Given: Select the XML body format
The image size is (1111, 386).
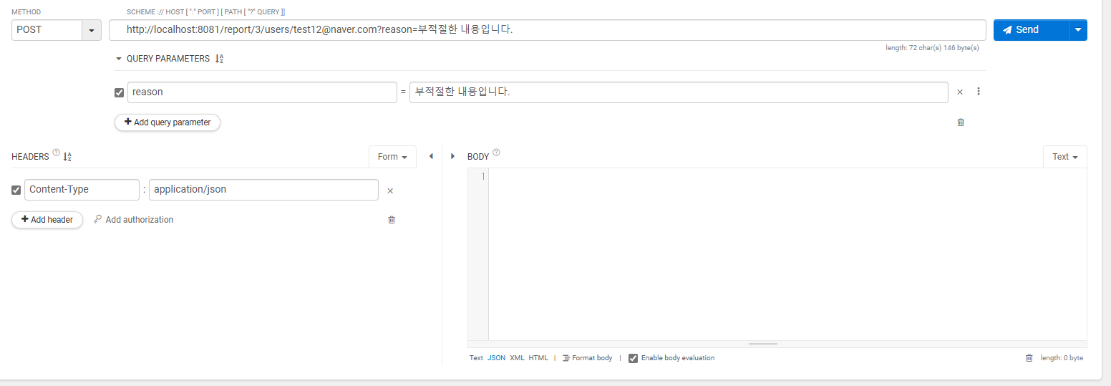Looking at the screenshot, I should pos(517,358).
